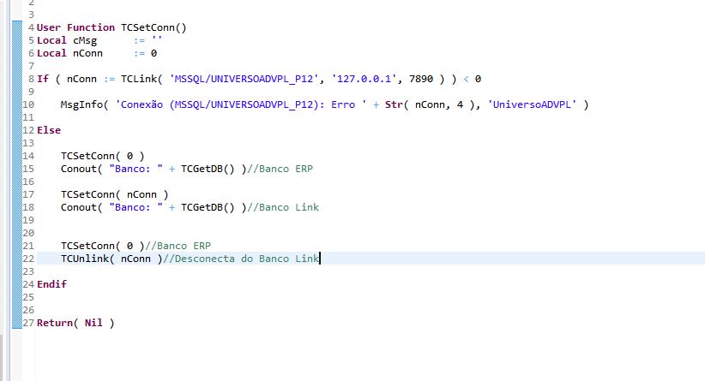Click the blue change marker bar beside line 16

pos(17,182)
